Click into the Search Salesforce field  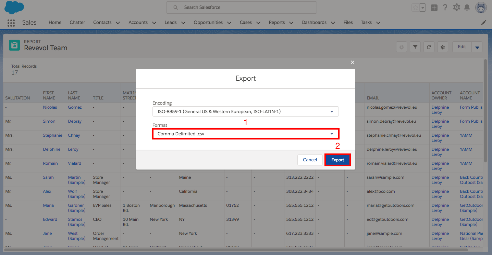[x=242, y=8]
